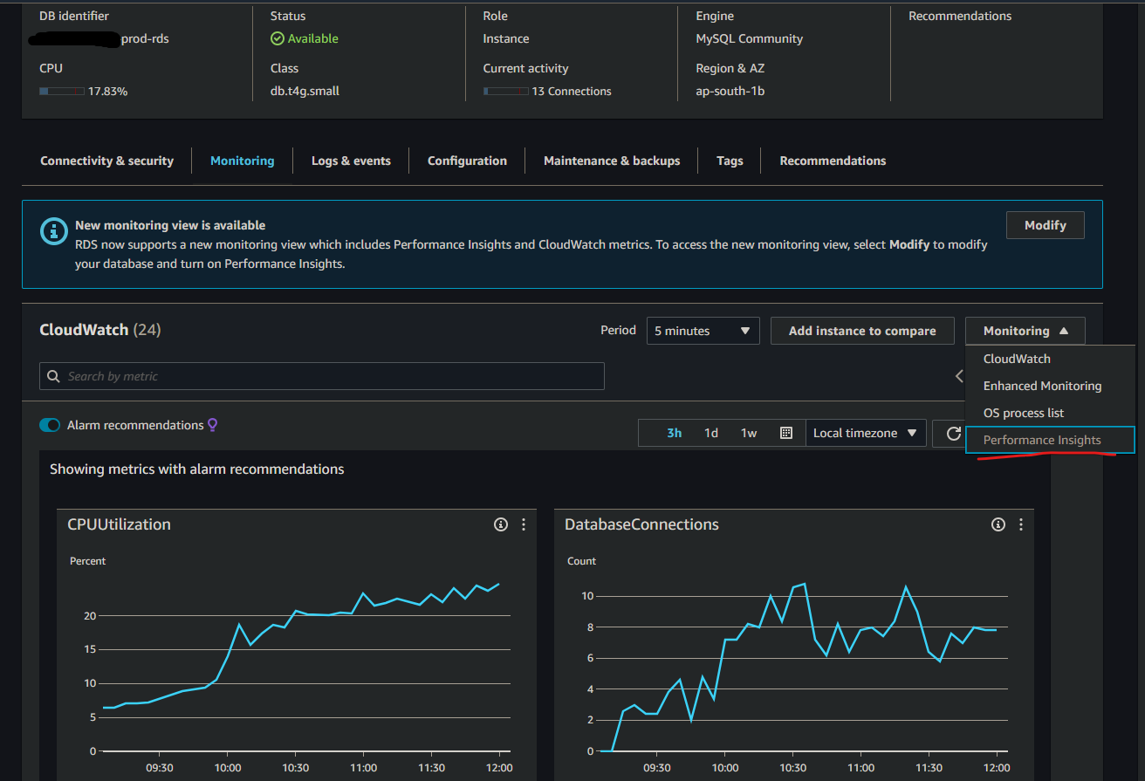
Task: Click the CPUUtilization line chart
Action: 301,668
